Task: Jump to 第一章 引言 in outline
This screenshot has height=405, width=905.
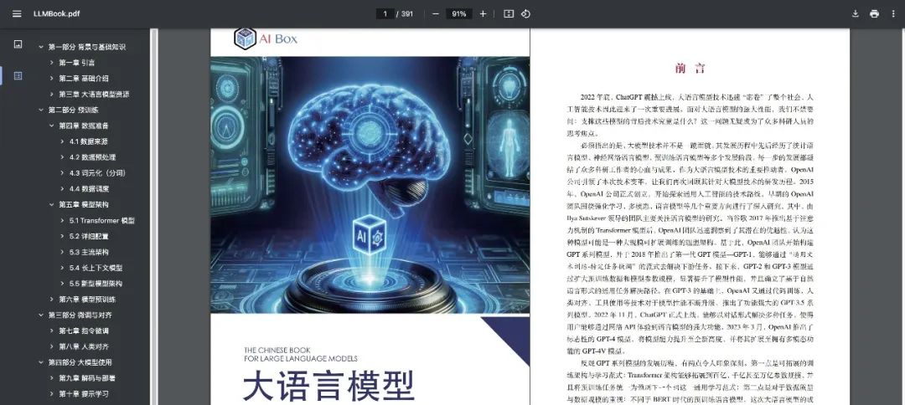Action: 77,63
